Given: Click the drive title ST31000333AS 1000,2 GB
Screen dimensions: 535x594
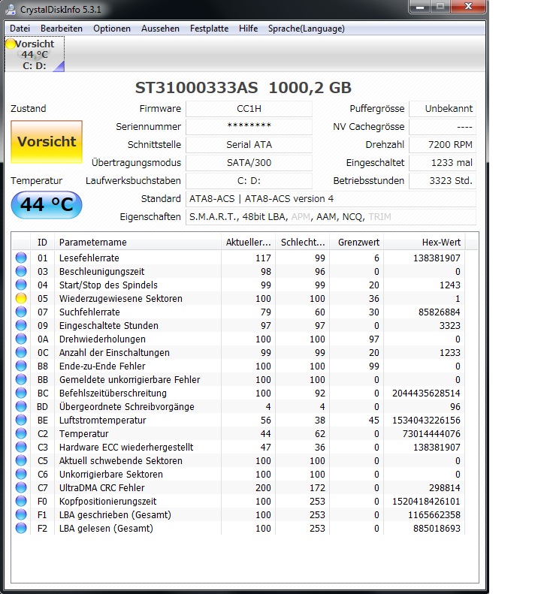Looking at the screenshot, I should pos(243,88).
